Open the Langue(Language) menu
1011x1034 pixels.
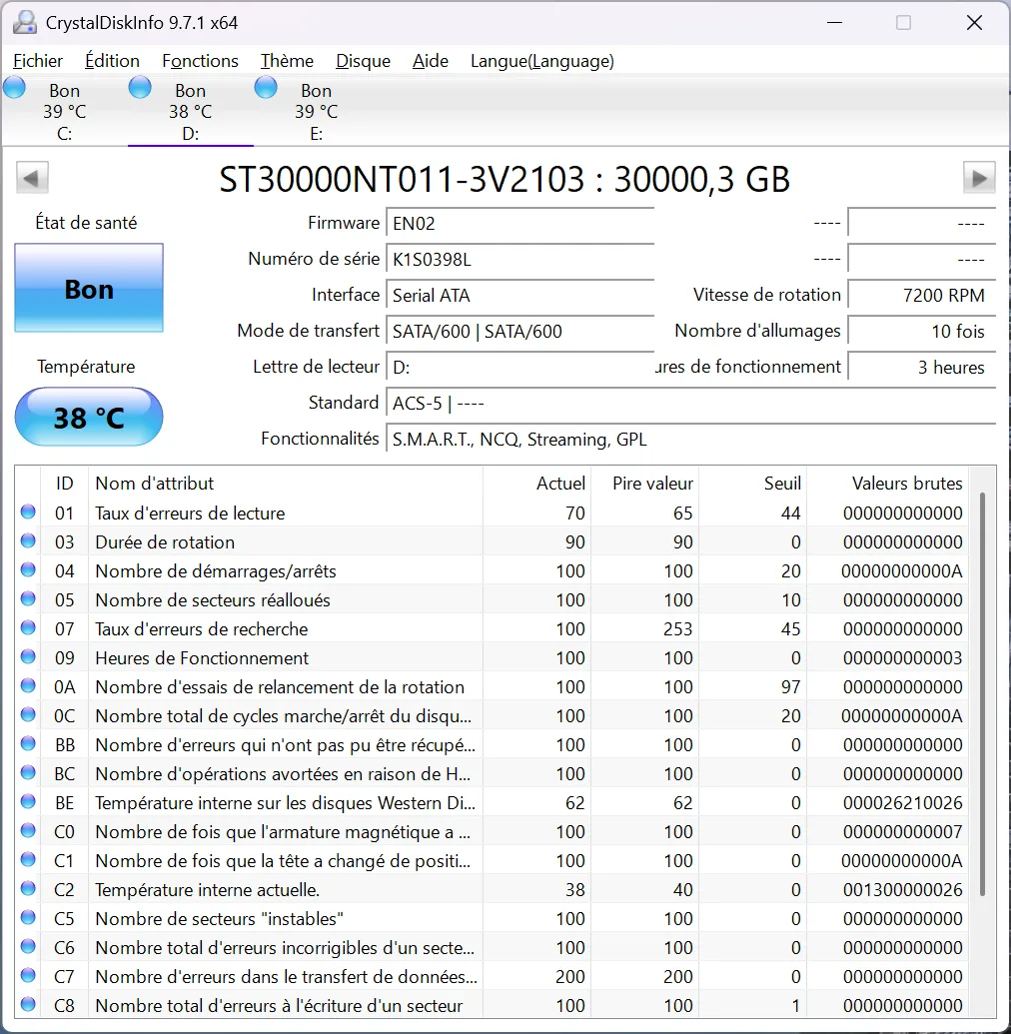[x=541, y=61]
